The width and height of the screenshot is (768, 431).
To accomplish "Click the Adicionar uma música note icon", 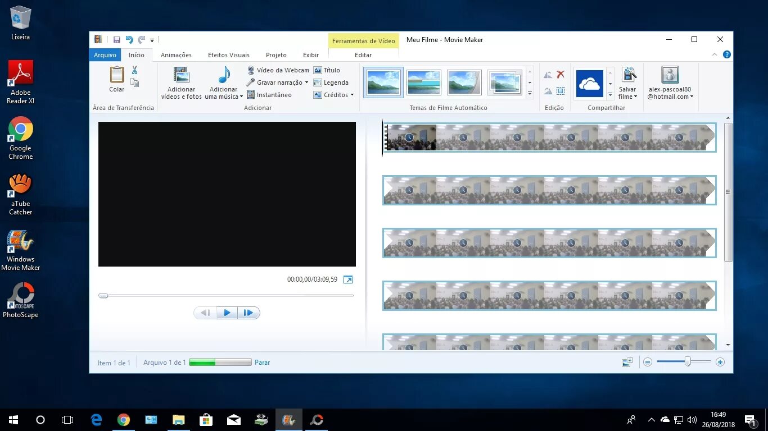I will point(224,75).
